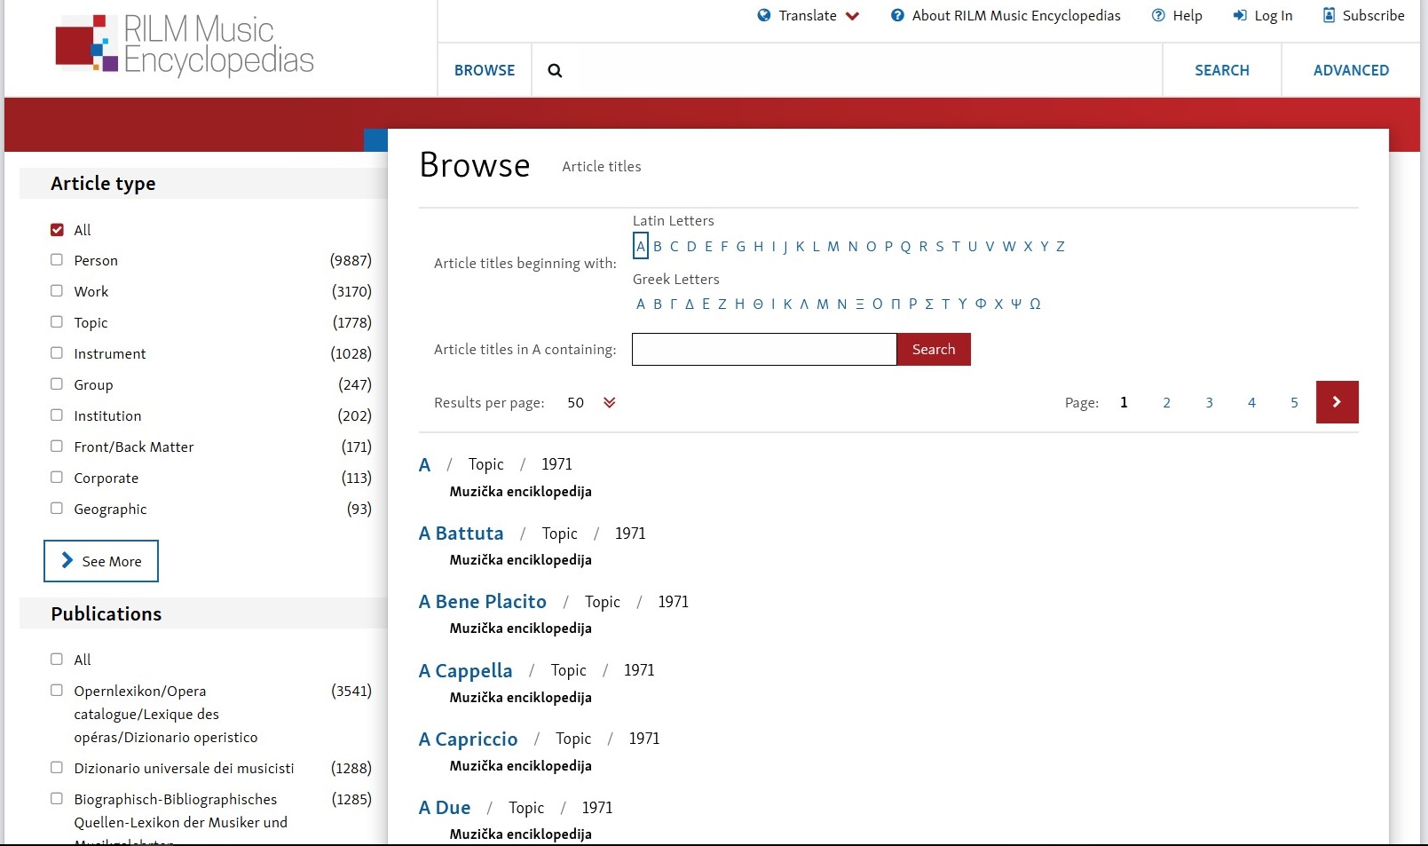
Task: Enable the Instrument article type filter
Action: coord(57,353)
